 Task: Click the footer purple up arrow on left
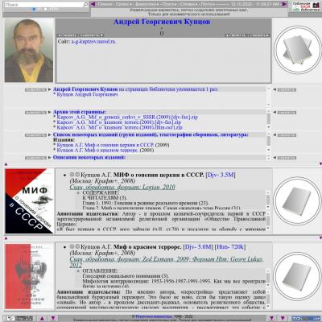[x=42, y=318]
